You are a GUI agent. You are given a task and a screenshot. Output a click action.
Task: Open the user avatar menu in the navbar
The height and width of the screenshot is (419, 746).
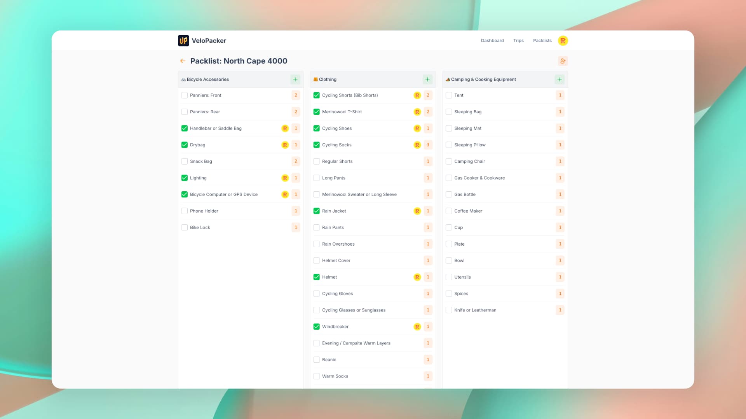[x=563, y=40]
